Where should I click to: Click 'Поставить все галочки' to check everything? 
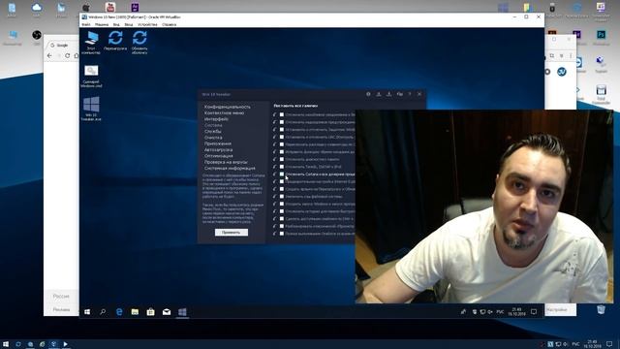tap(295, 106)
